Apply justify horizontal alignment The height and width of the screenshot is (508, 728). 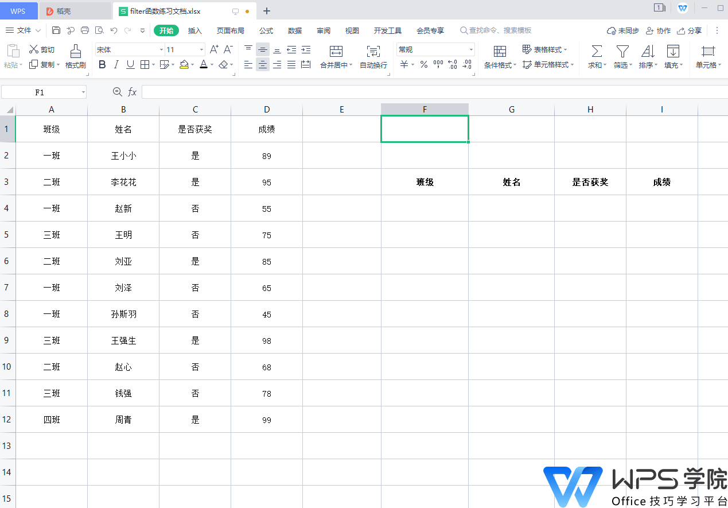291,65
